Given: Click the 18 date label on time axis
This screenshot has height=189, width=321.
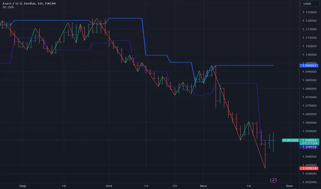Looking at the screenshot, I should [x=249, y=186].
